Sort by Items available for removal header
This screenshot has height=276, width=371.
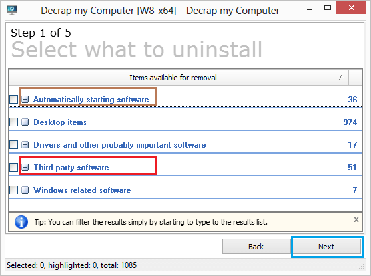tap(178, 78)
